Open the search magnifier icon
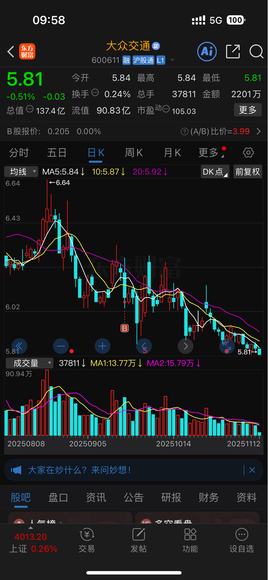Screen dimensions: 268x580 (256, 52)
